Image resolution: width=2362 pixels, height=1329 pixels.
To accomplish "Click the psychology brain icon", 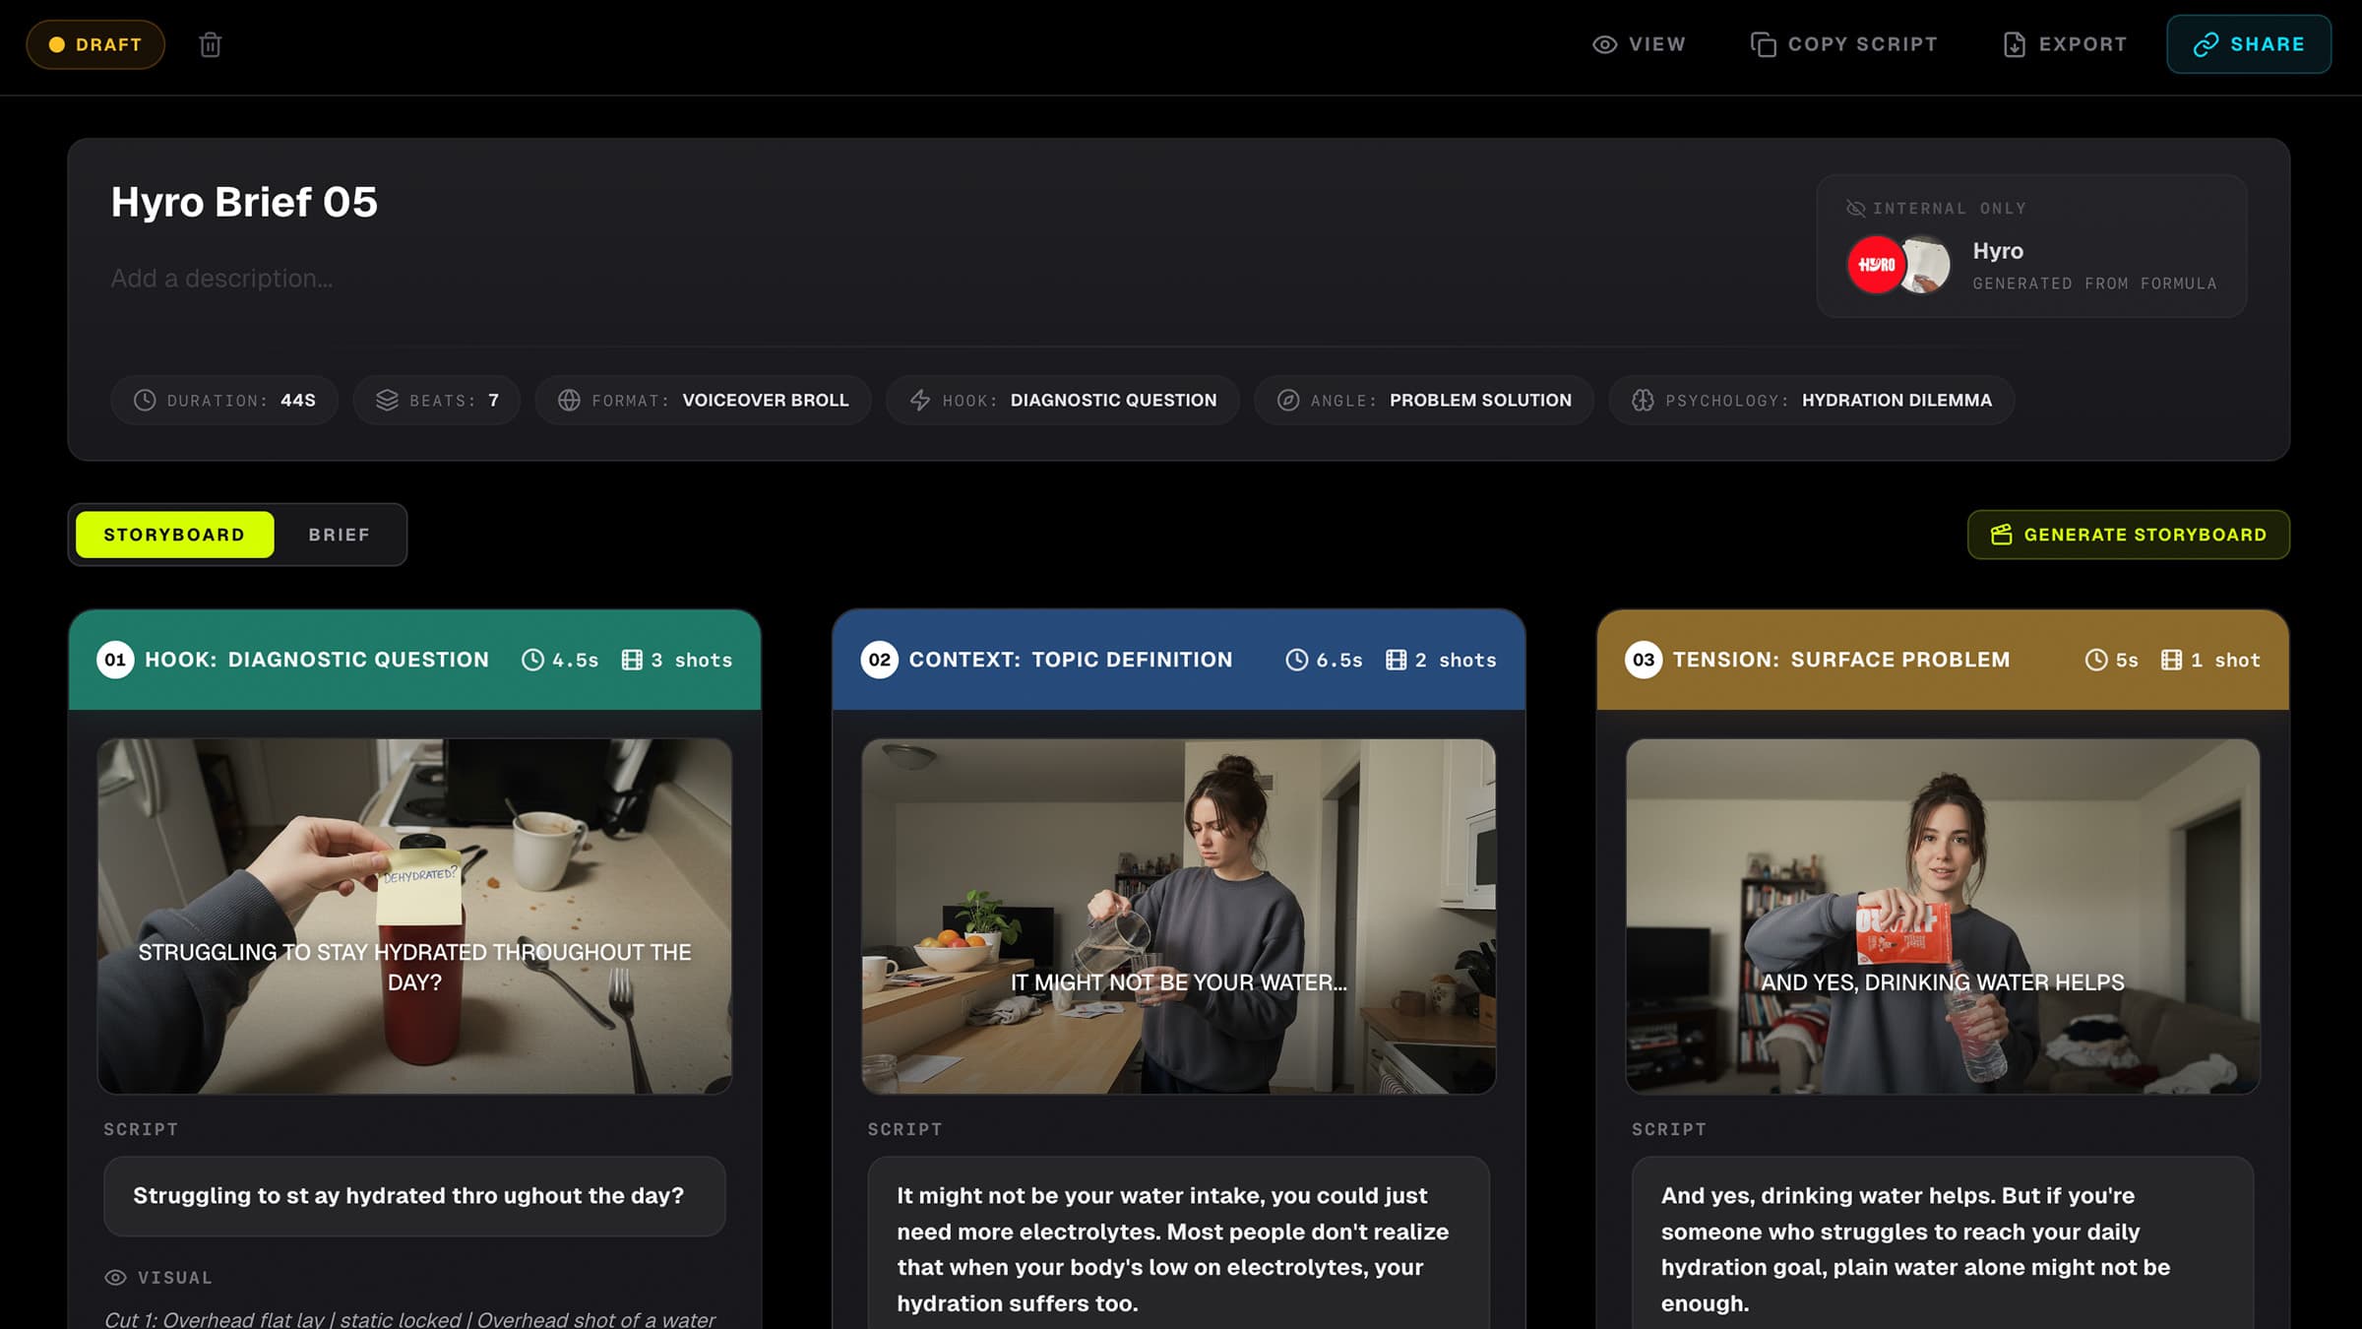I will point(1643,401).
